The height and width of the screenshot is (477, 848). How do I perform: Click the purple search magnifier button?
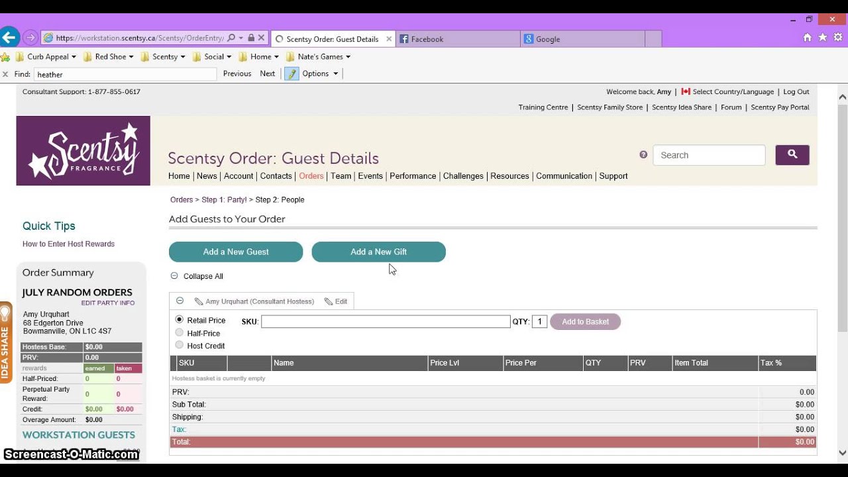coord(792,155)
